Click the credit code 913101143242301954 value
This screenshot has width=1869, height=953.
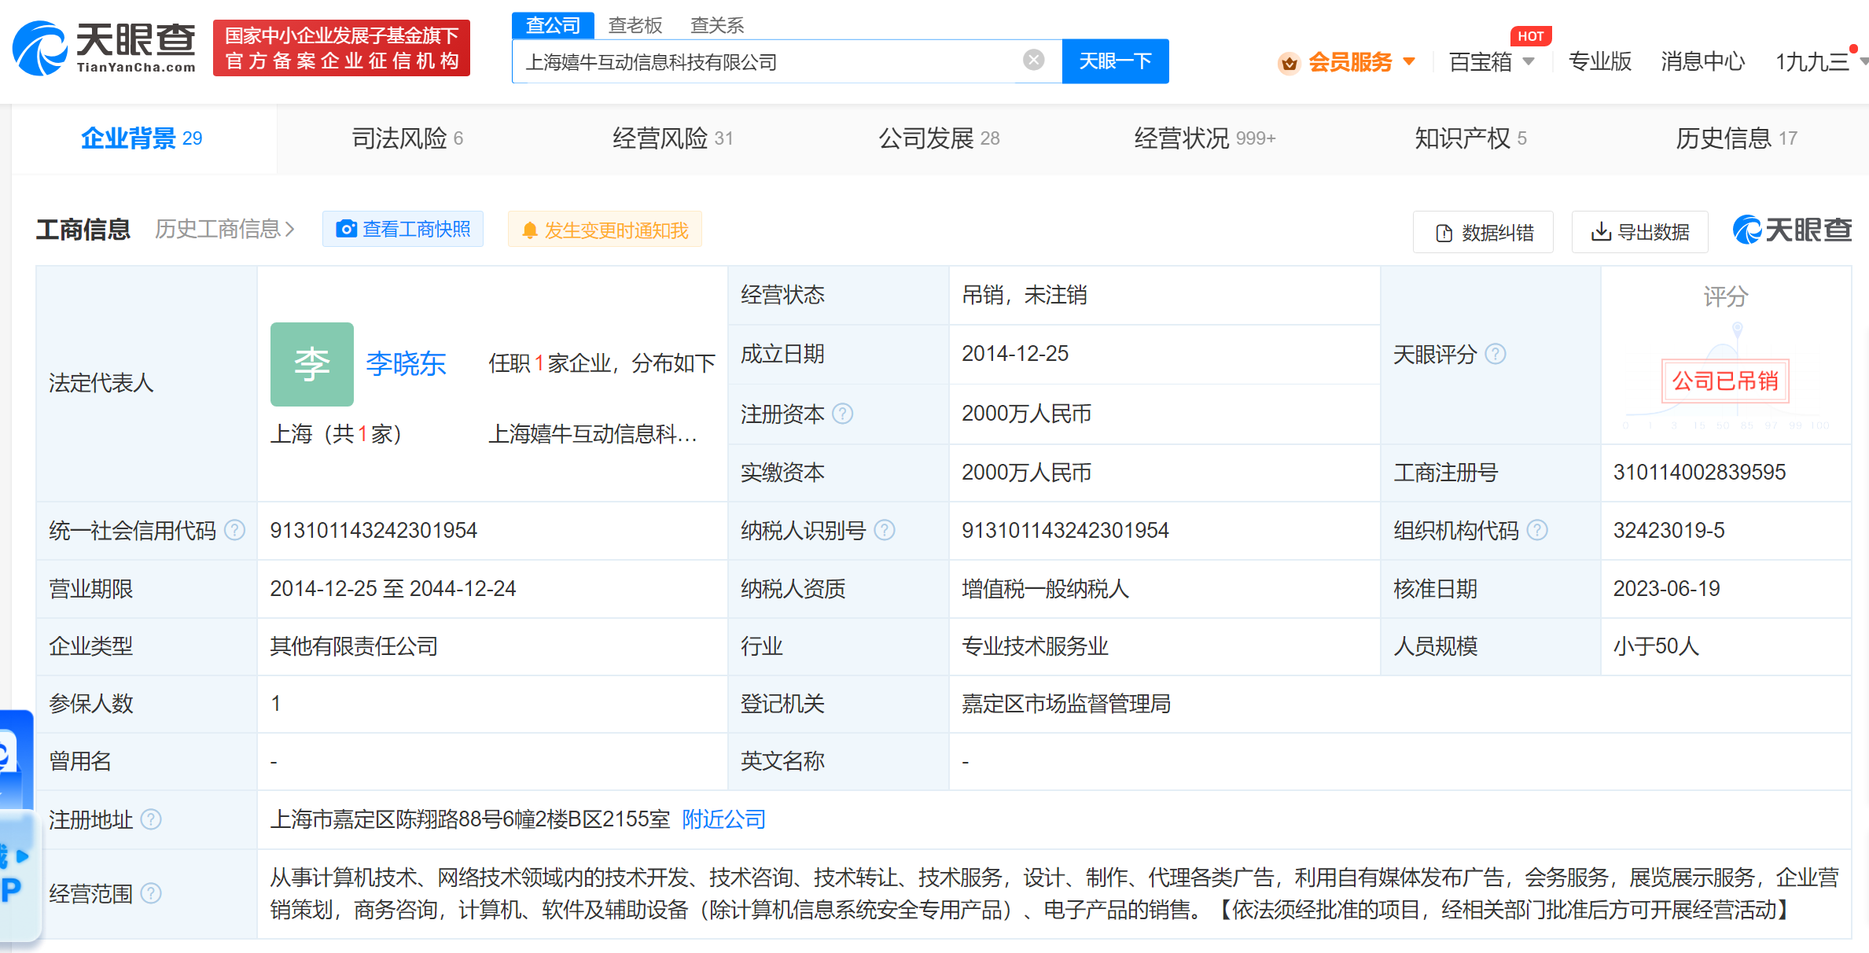(373, 531)
